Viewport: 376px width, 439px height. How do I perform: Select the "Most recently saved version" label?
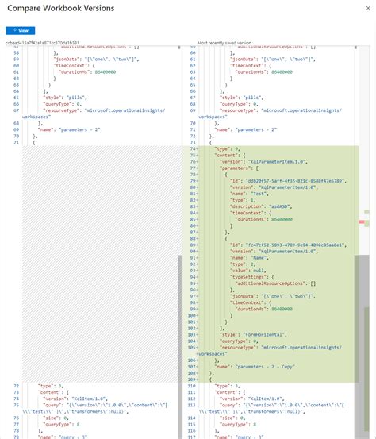pos(224,43)
